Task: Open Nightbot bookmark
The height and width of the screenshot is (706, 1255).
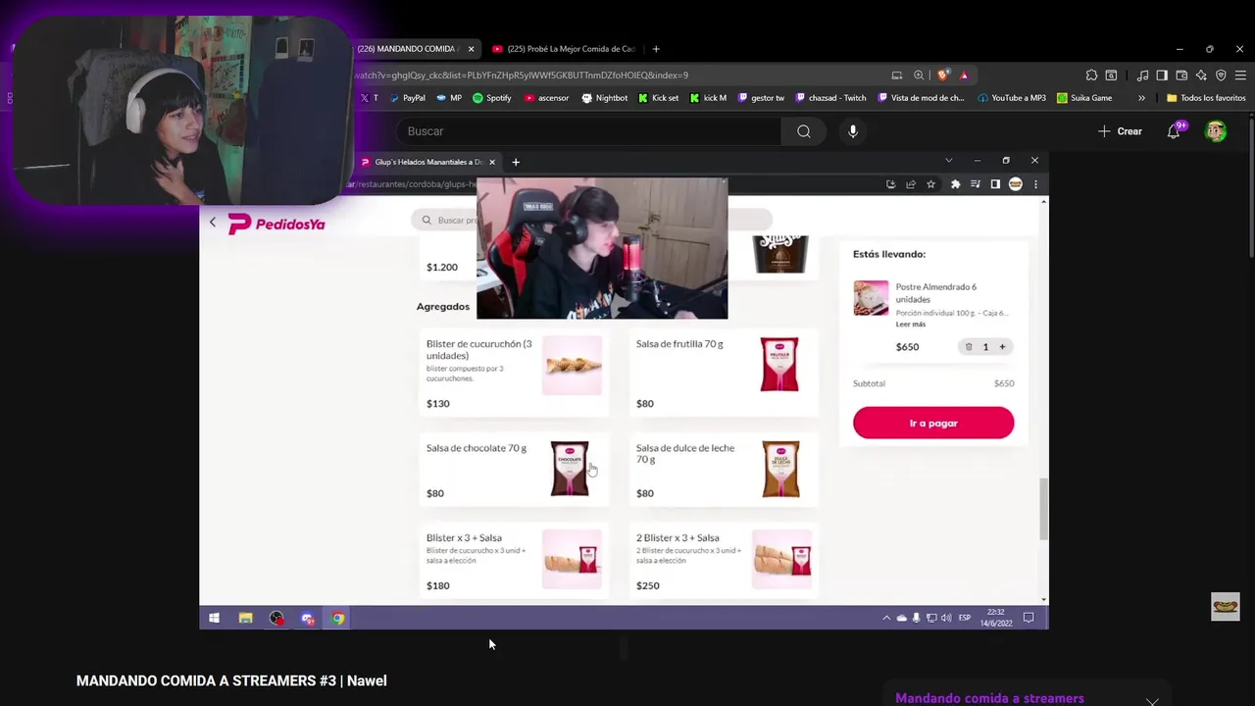Action: click(x=605, y=98)
